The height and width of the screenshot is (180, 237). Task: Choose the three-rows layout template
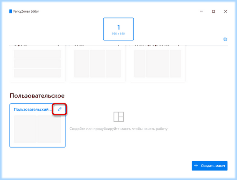(38, 64)
